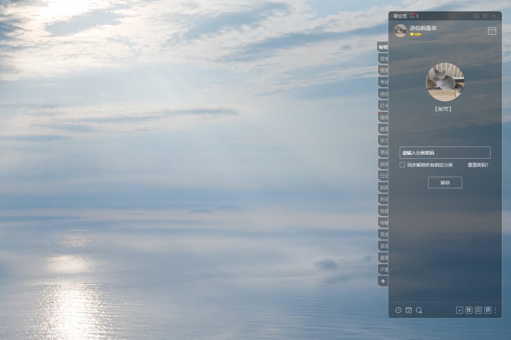Screen dimensions: 511x340
Task: Open the 日记 category tab
Action: (x=383, y=176)
